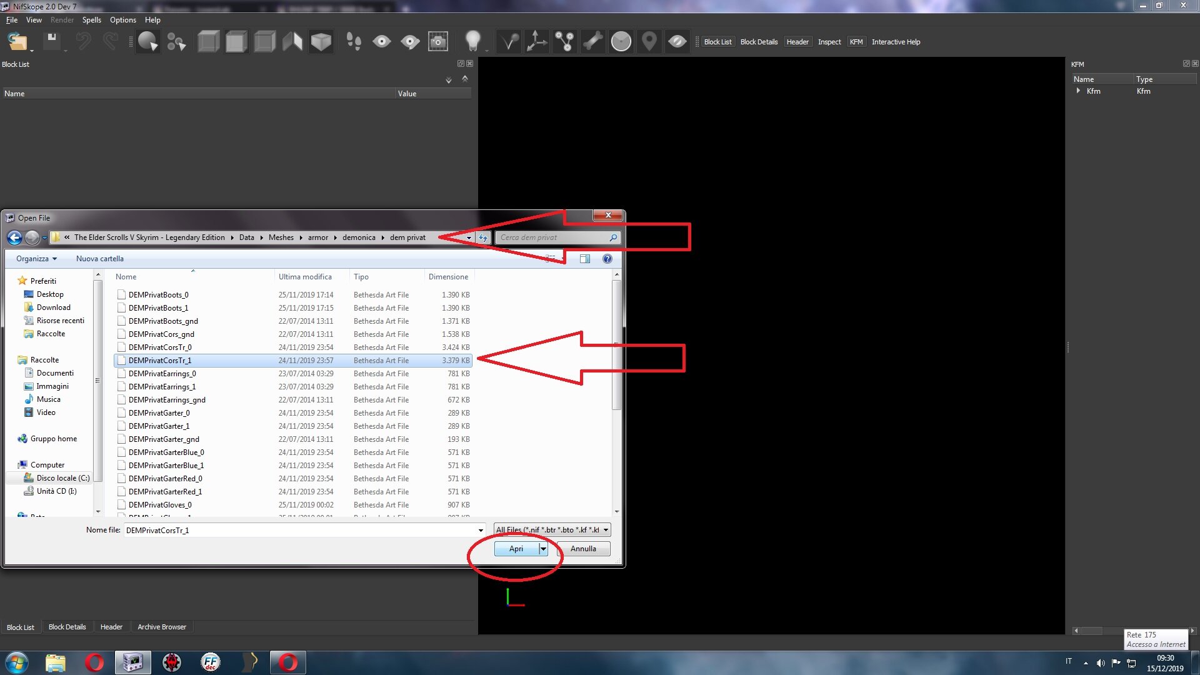Select the sphere-with-cursor object selection tool
Screen dimensions: 1200x675
pos(148,42)
